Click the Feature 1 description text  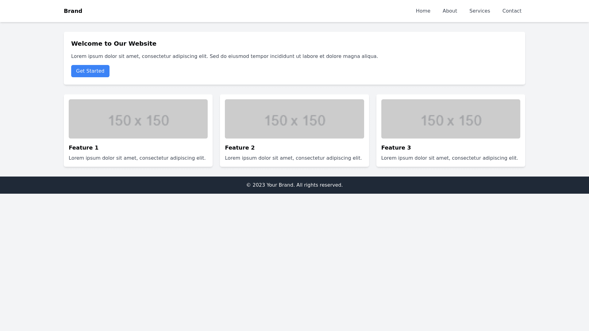click(137, 158)
